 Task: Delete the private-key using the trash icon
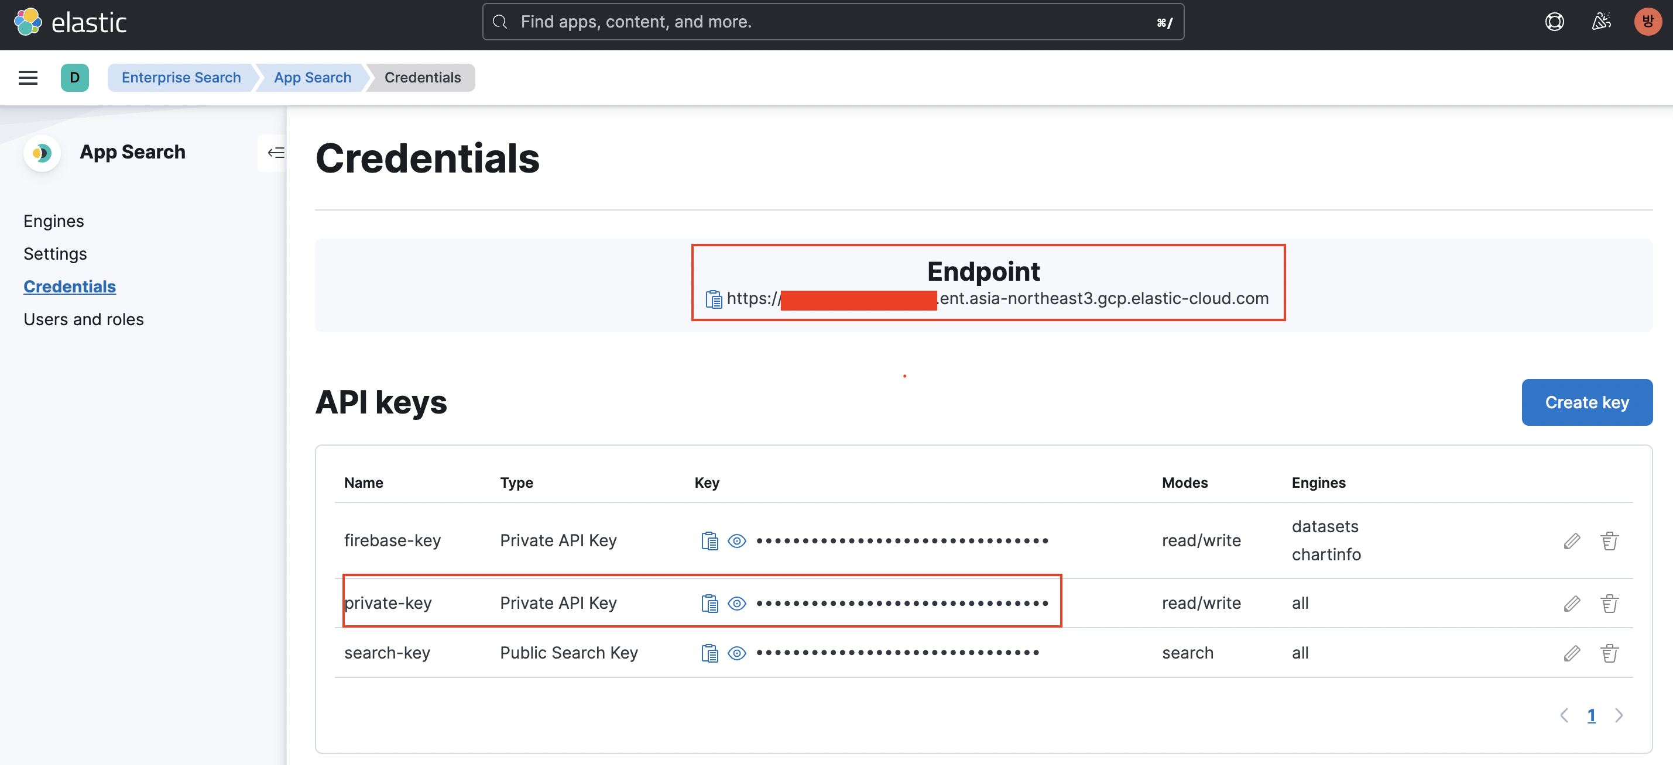(x=1609, y=604)
